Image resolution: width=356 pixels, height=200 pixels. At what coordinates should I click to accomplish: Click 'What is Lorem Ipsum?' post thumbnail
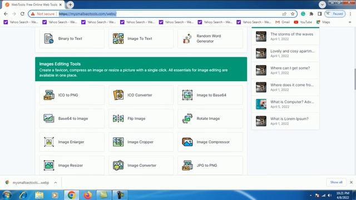click(261, 121)
